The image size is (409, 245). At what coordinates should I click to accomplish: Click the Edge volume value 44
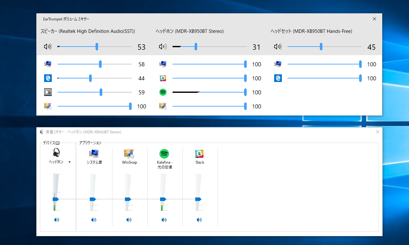pyautogui.click(x=142, y=78)
